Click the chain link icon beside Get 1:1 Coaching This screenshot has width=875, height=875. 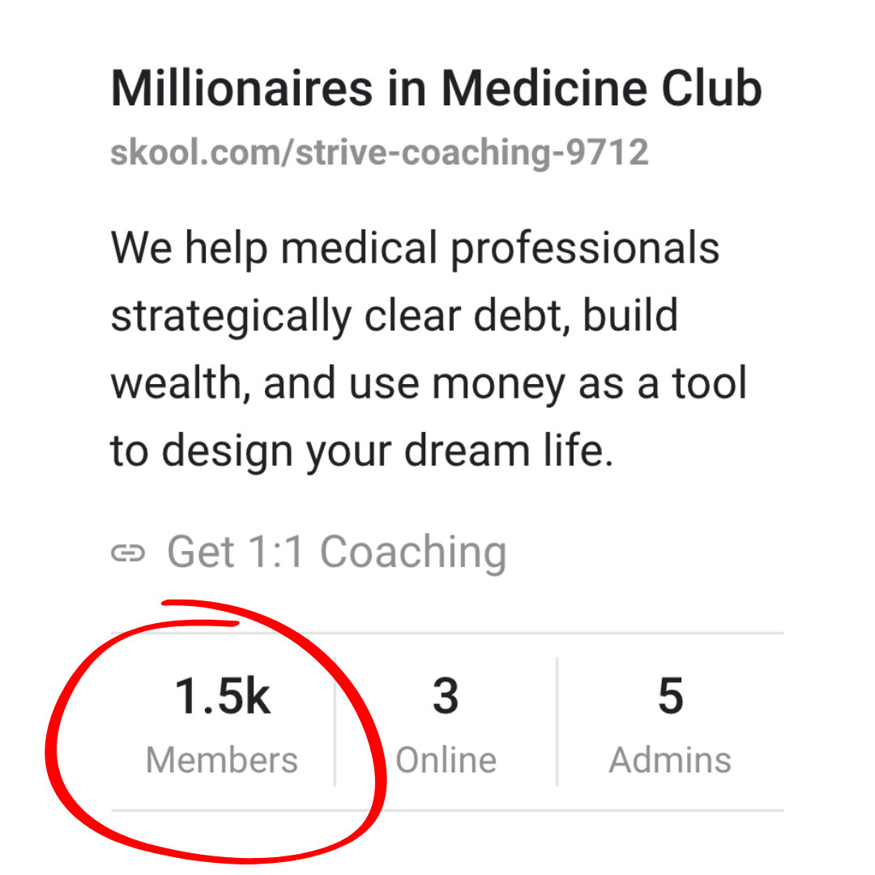(127, 553)
